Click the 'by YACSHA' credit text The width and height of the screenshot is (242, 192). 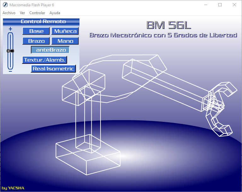click(x=13, y=188)
